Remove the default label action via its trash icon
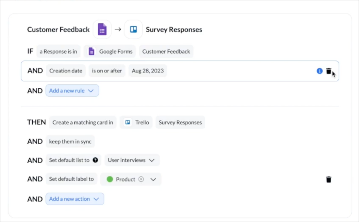Viewport: 359px width, 222px height. point(328,179)
